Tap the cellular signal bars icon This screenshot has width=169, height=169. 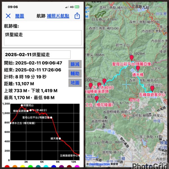coord(67,7)
